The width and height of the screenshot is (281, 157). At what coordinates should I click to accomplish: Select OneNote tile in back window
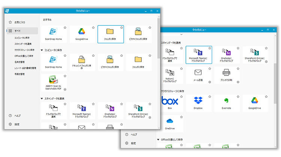[x=227, y=55]
